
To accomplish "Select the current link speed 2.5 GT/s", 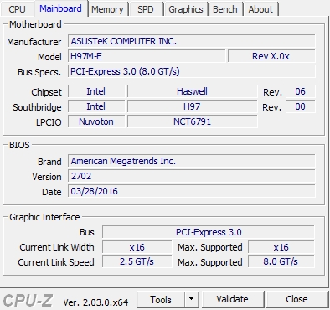I will [x=137, y=261].
